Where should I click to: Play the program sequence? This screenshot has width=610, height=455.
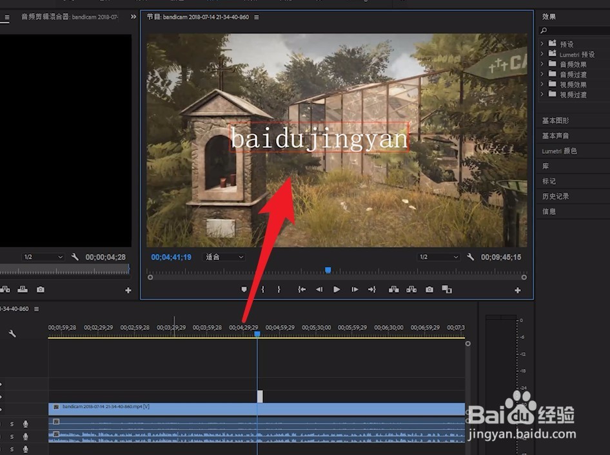(337, 290)
